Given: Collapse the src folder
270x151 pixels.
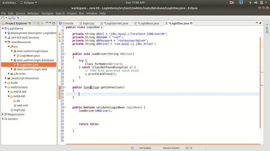Looking at the screenshot, I should point(8,47).
